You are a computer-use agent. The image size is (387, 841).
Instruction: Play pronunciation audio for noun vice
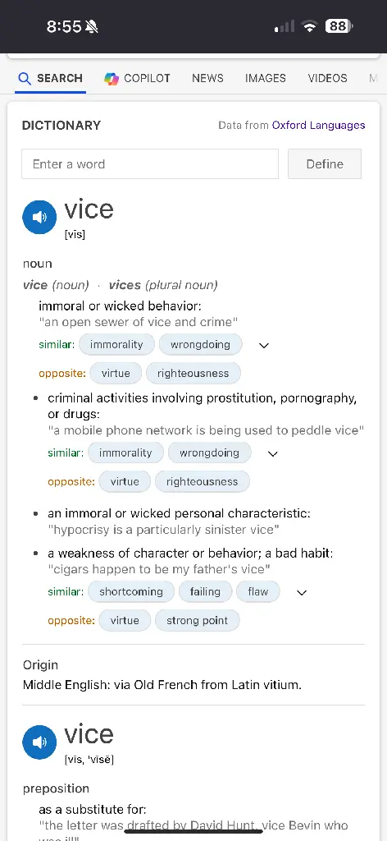[x=39, y=217]
